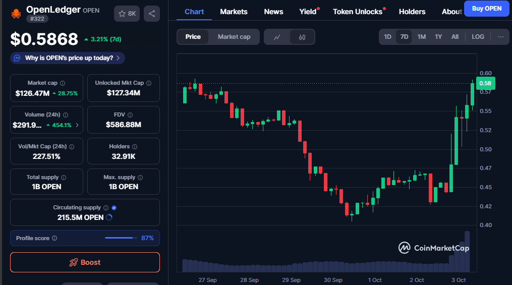The height and width of the screenshot is (285, 512).
Task: Click the 0.58 current price label
Action: [x=486, y=83]
